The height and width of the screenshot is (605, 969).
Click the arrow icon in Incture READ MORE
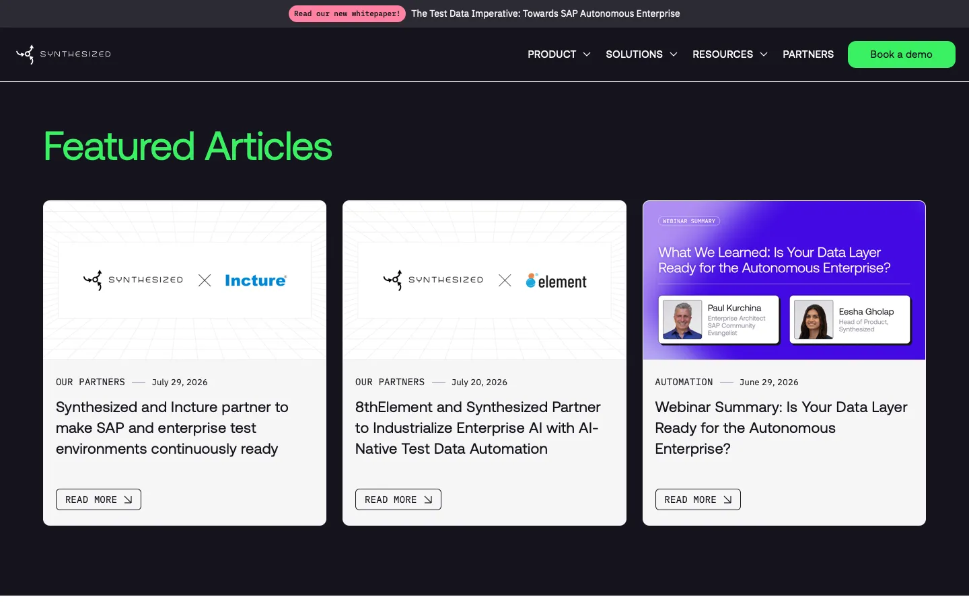[128, 499]
